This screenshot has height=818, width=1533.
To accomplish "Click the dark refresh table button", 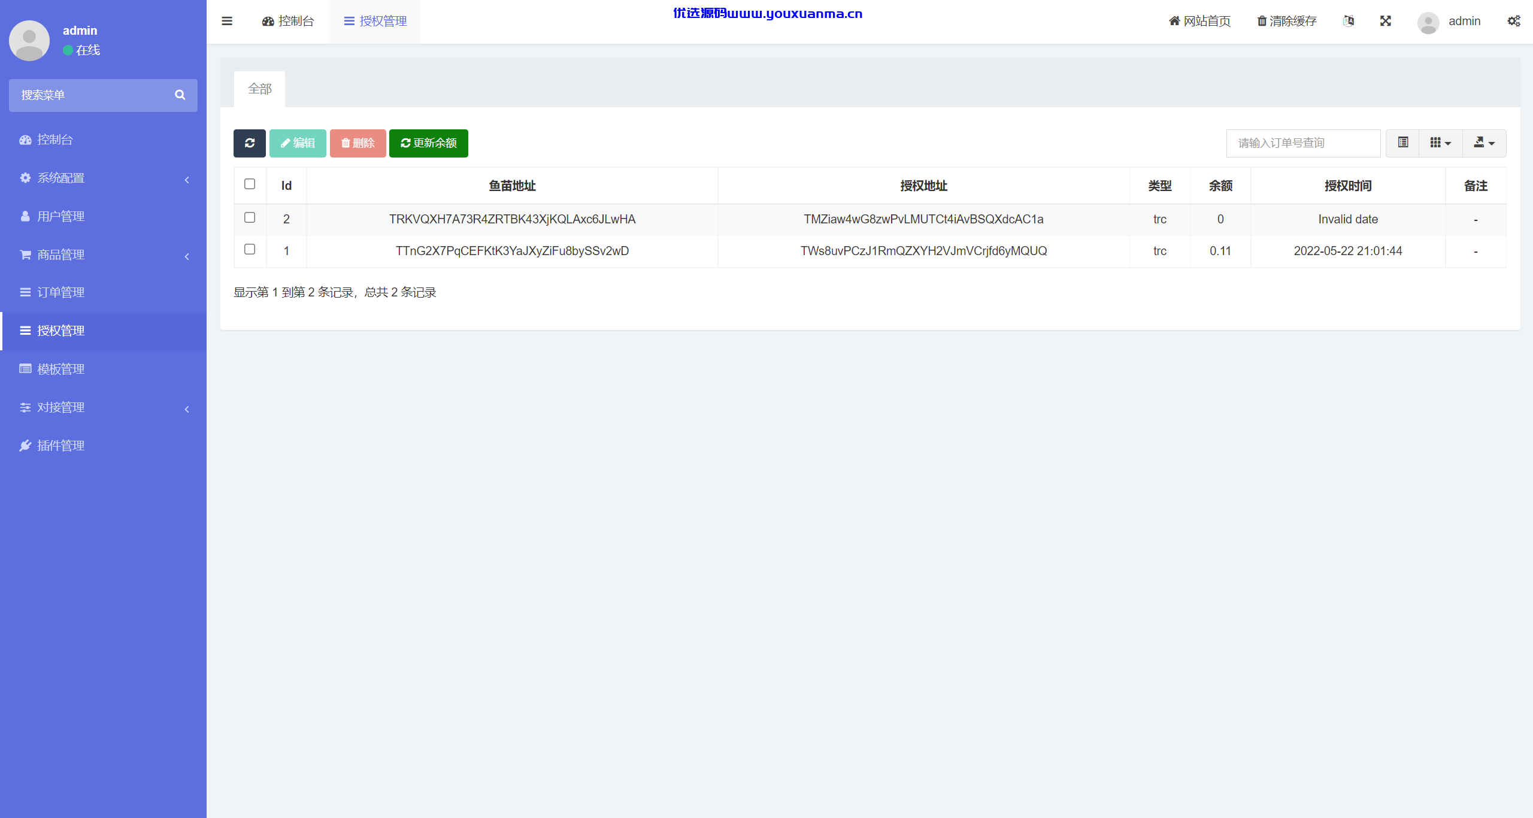I will pyautogui.click(x=250, y=143).
